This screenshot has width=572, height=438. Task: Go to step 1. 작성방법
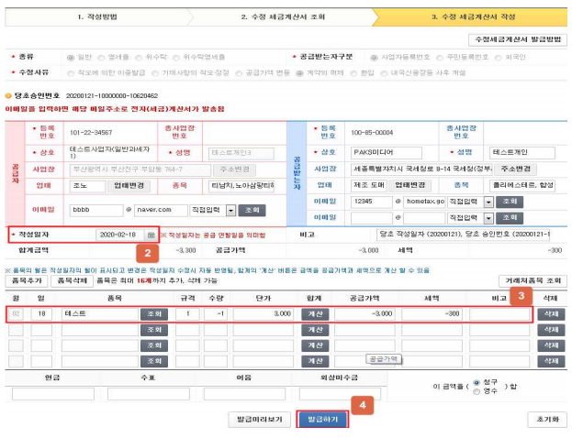click(x=97, y=16)
